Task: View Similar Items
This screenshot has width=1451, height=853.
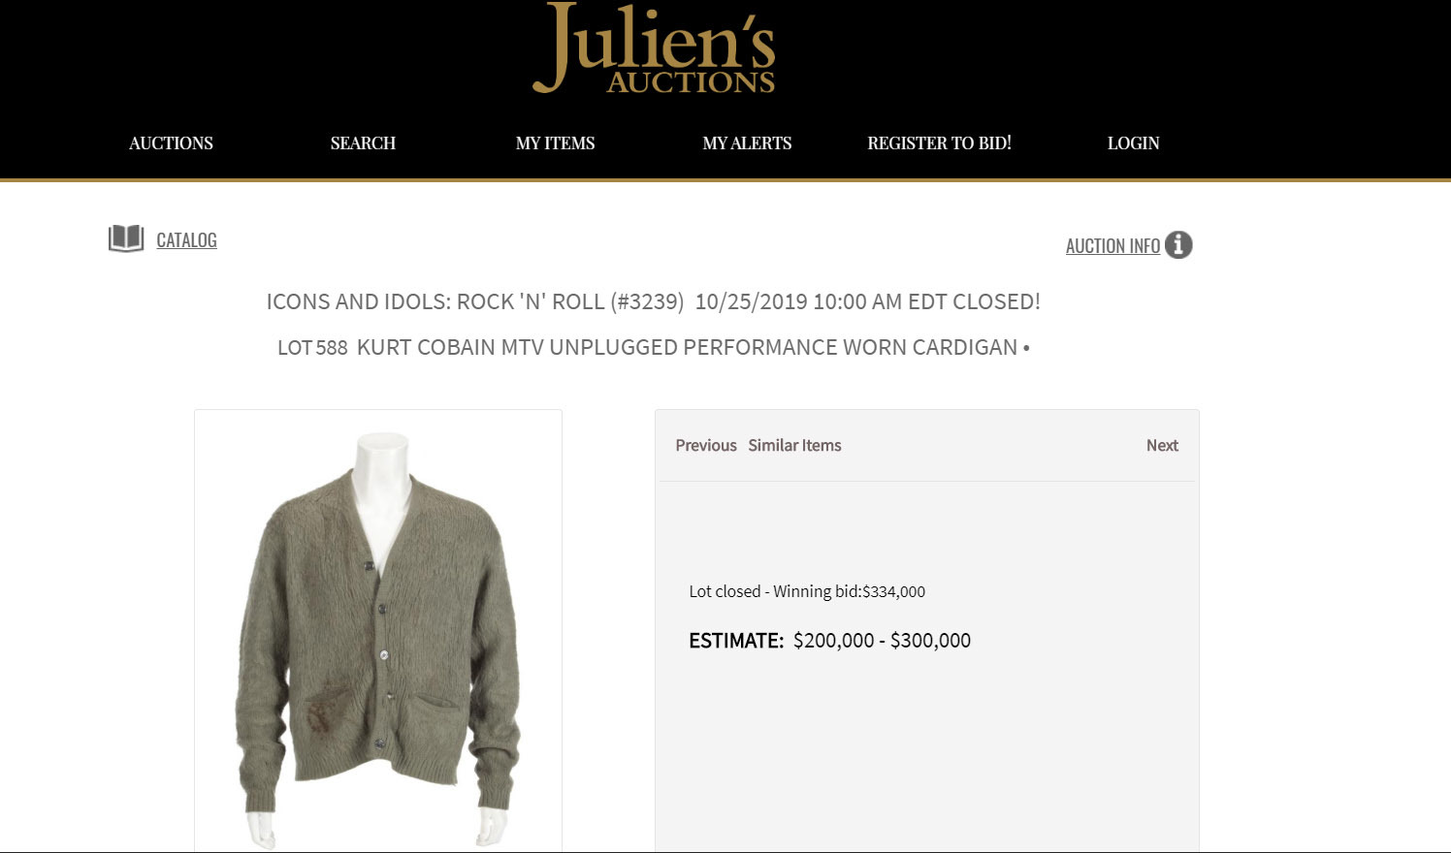Action: 794,445
